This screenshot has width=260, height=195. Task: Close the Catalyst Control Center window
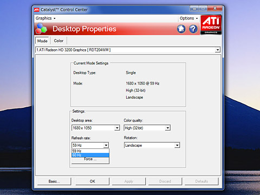tap(214, 9)
